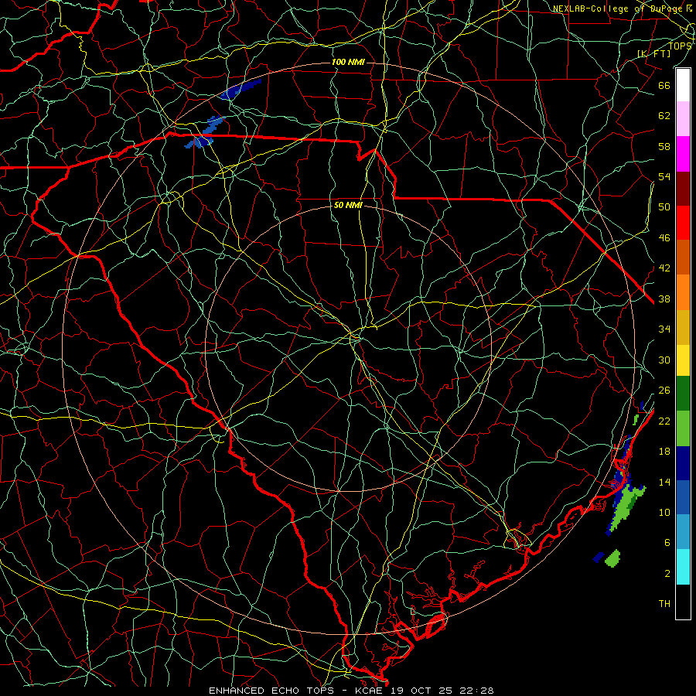Click the '2' legend value
Screen dimensions: 696x696
pos(667,573)
